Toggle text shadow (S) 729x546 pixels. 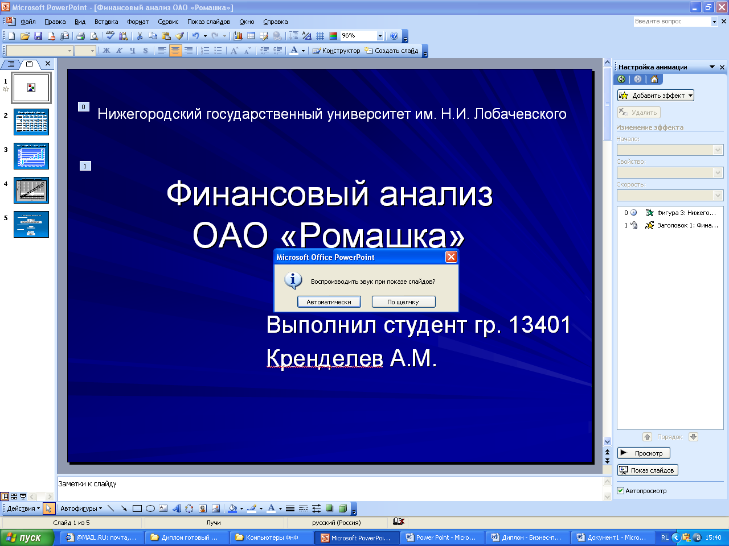point(146,51)
